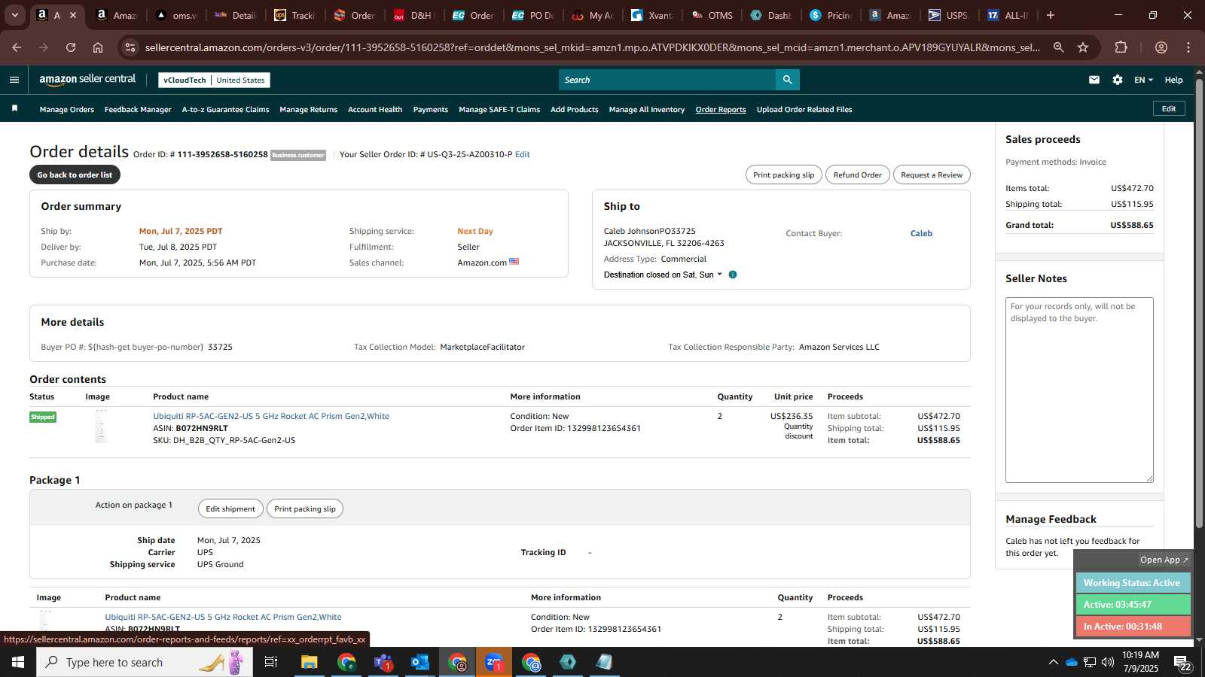Show hidden system tray icons

(1053, 662)
